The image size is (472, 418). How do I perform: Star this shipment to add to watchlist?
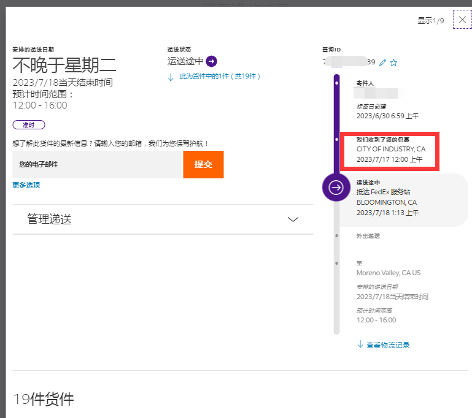pos(393,63)
